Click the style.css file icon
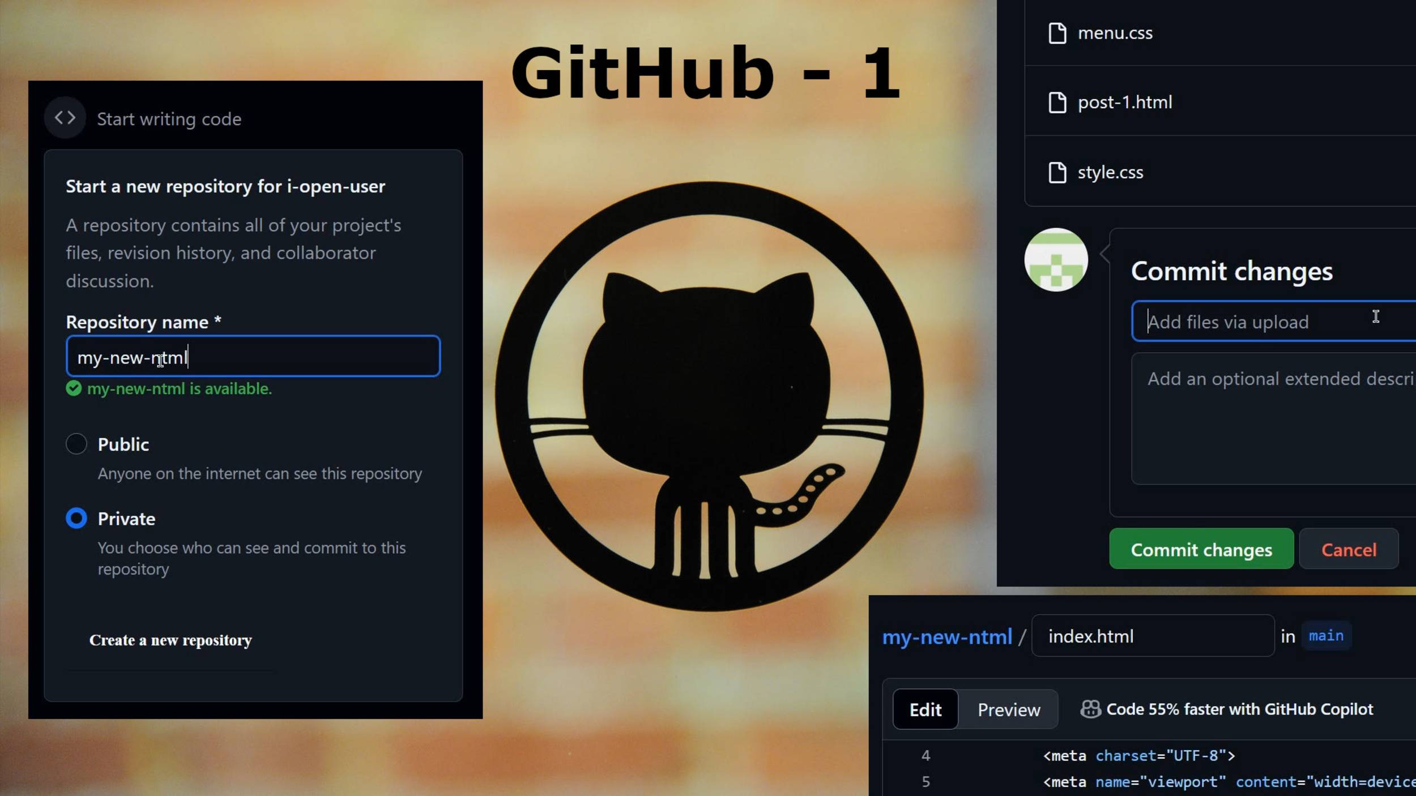Viewport: 1416px width, 796px height. click(1057, 173)
